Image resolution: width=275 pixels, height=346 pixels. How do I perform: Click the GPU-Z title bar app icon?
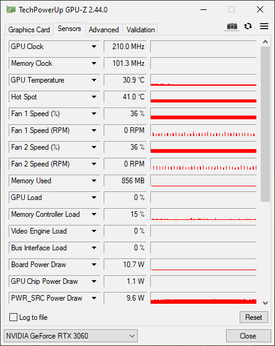tap(11, 10)
